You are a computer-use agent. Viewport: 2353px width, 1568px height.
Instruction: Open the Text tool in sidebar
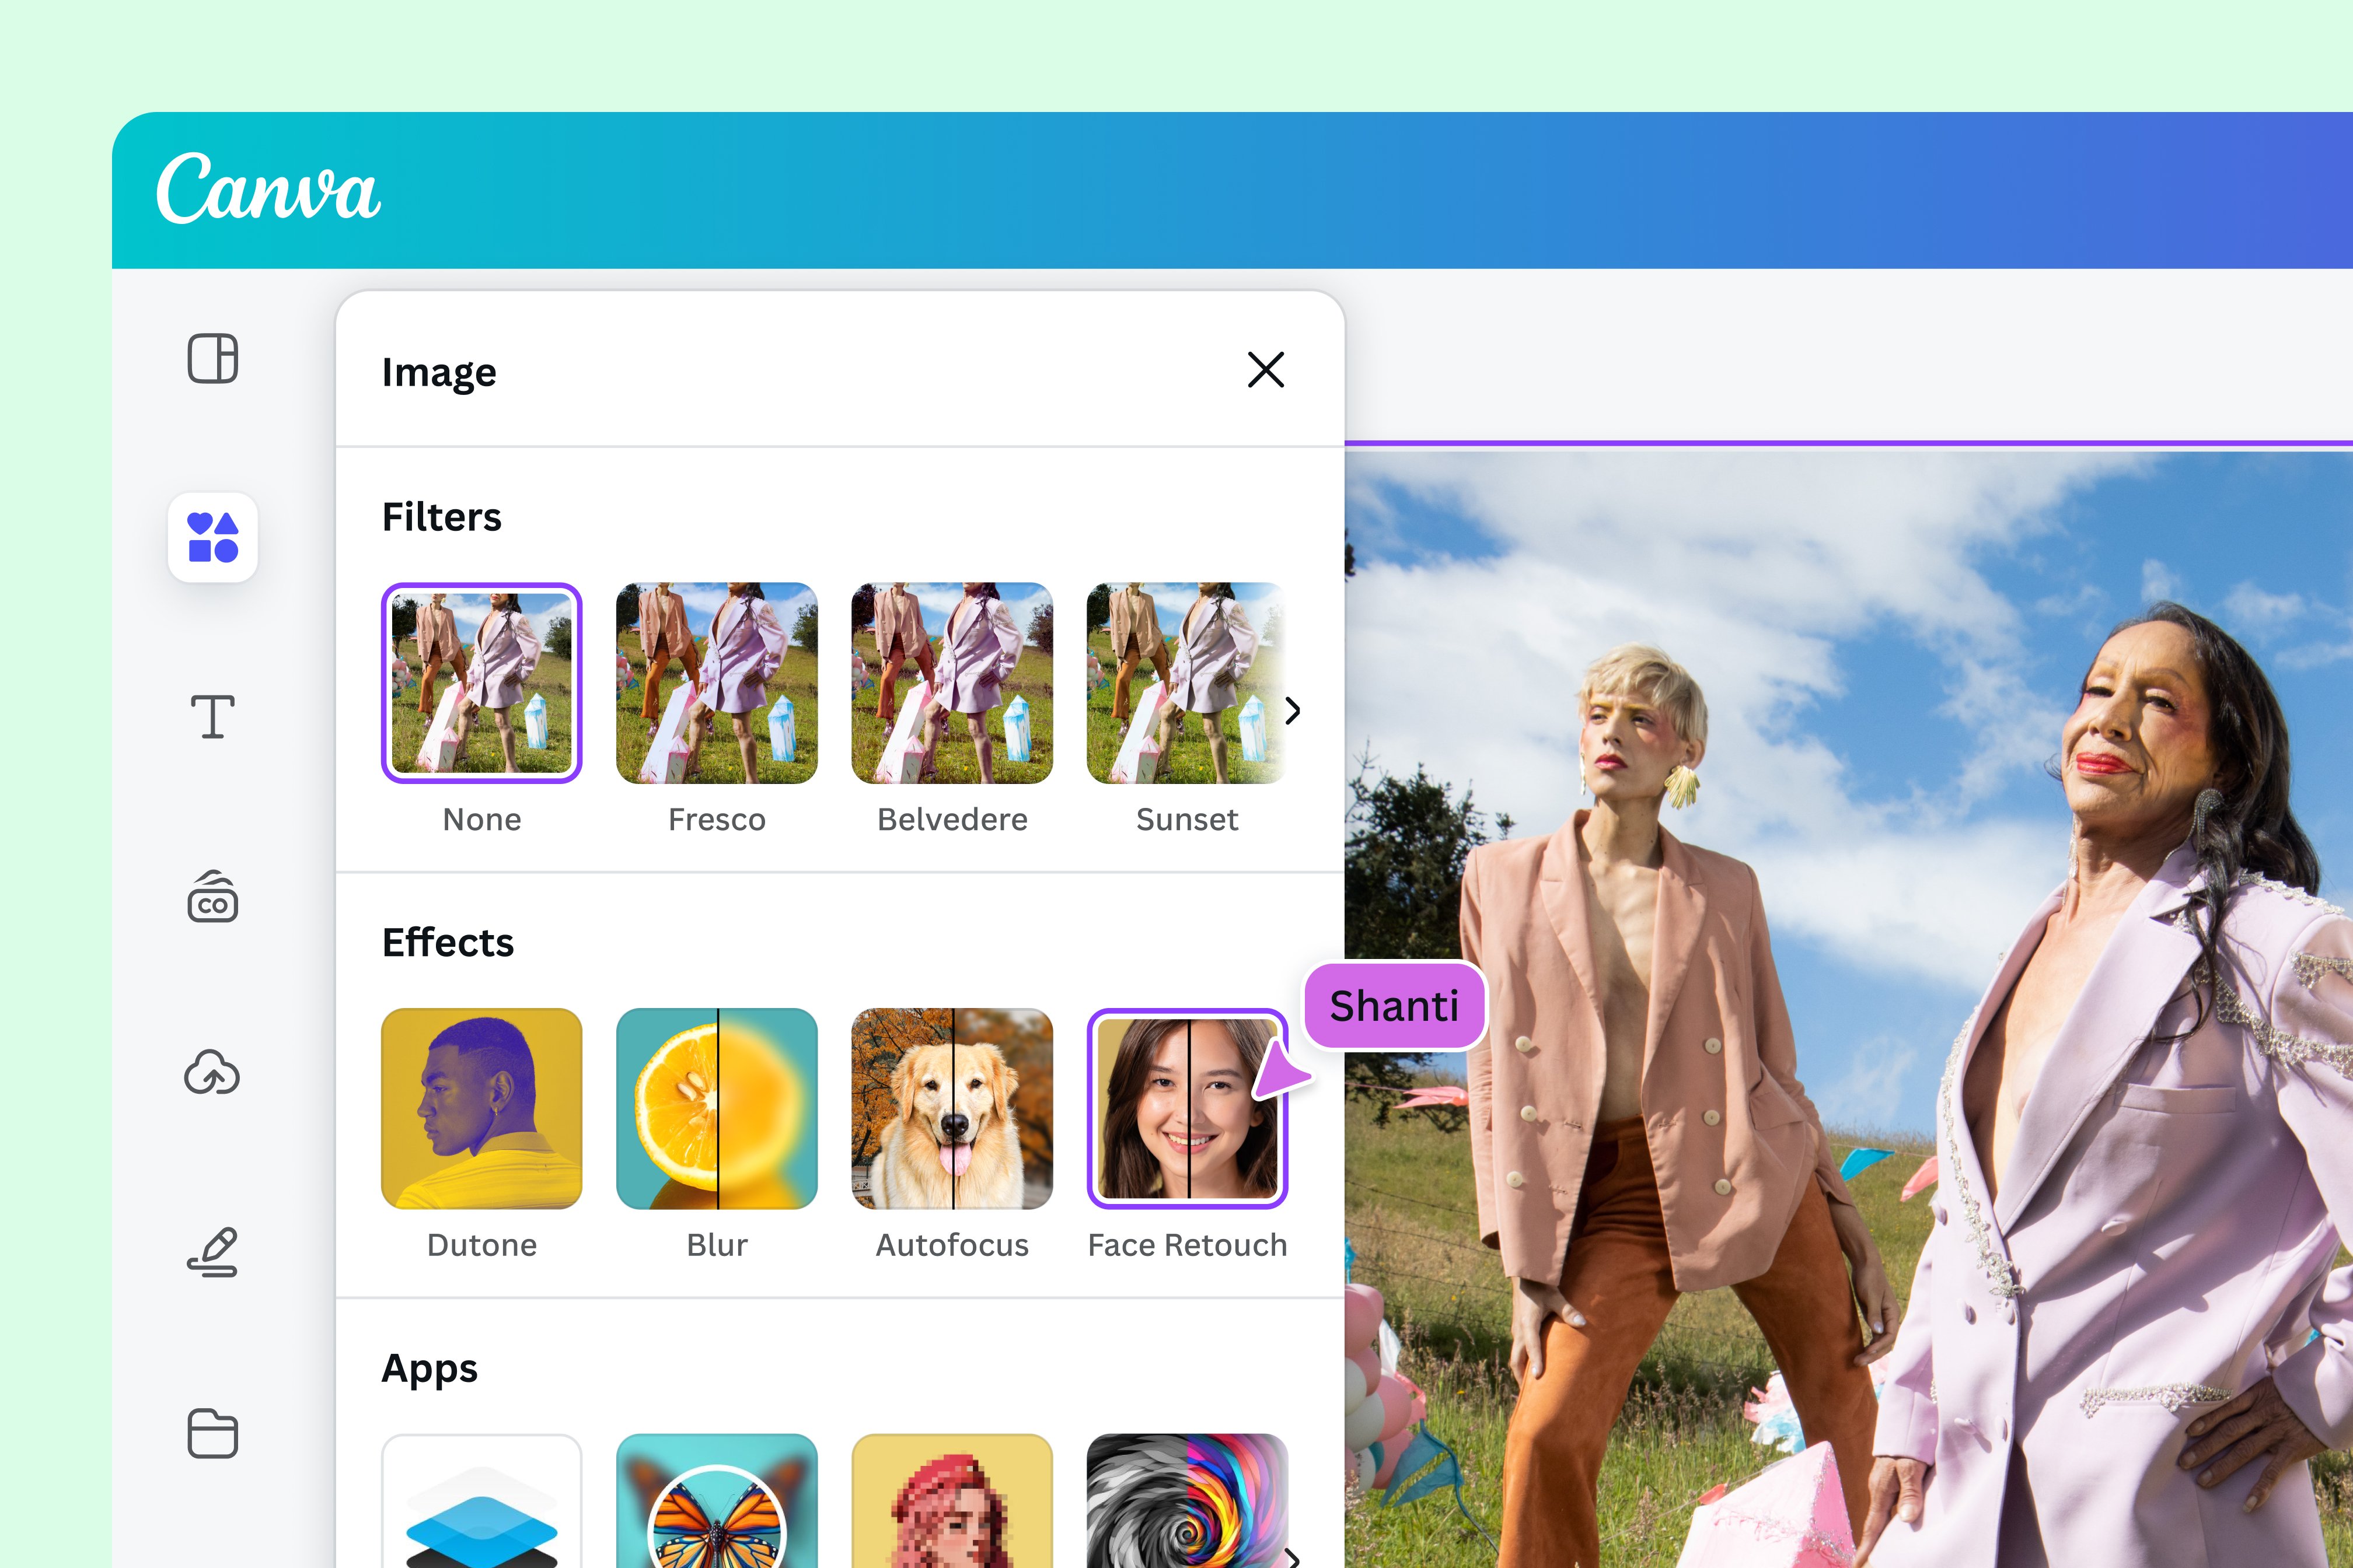coord(212,716)
